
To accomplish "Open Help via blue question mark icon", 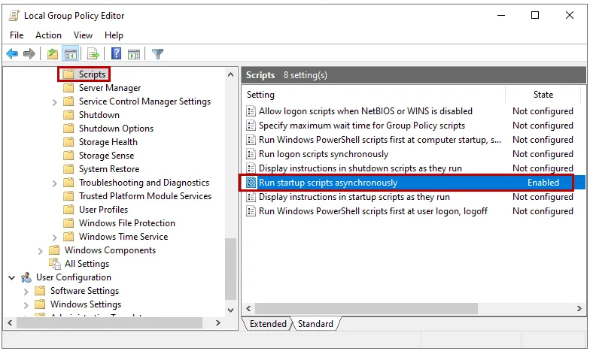I will 117,54.
